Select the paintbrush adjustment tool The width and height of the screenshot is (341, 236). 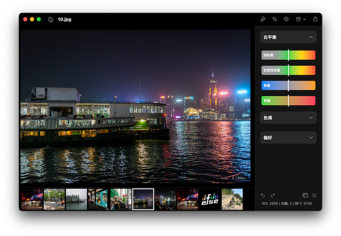point(263,19)
